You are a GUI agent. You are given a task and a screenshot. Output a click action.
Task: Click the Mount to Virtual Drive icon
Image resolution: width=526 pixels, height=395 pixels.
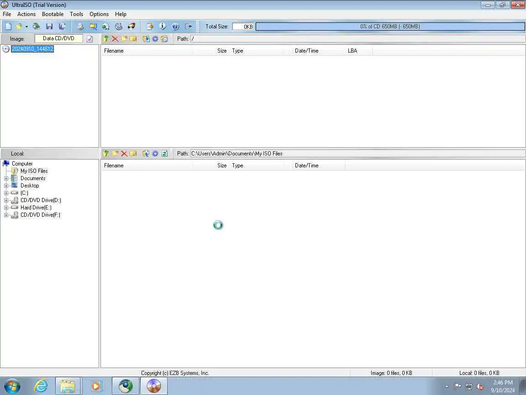pos(119,27)
